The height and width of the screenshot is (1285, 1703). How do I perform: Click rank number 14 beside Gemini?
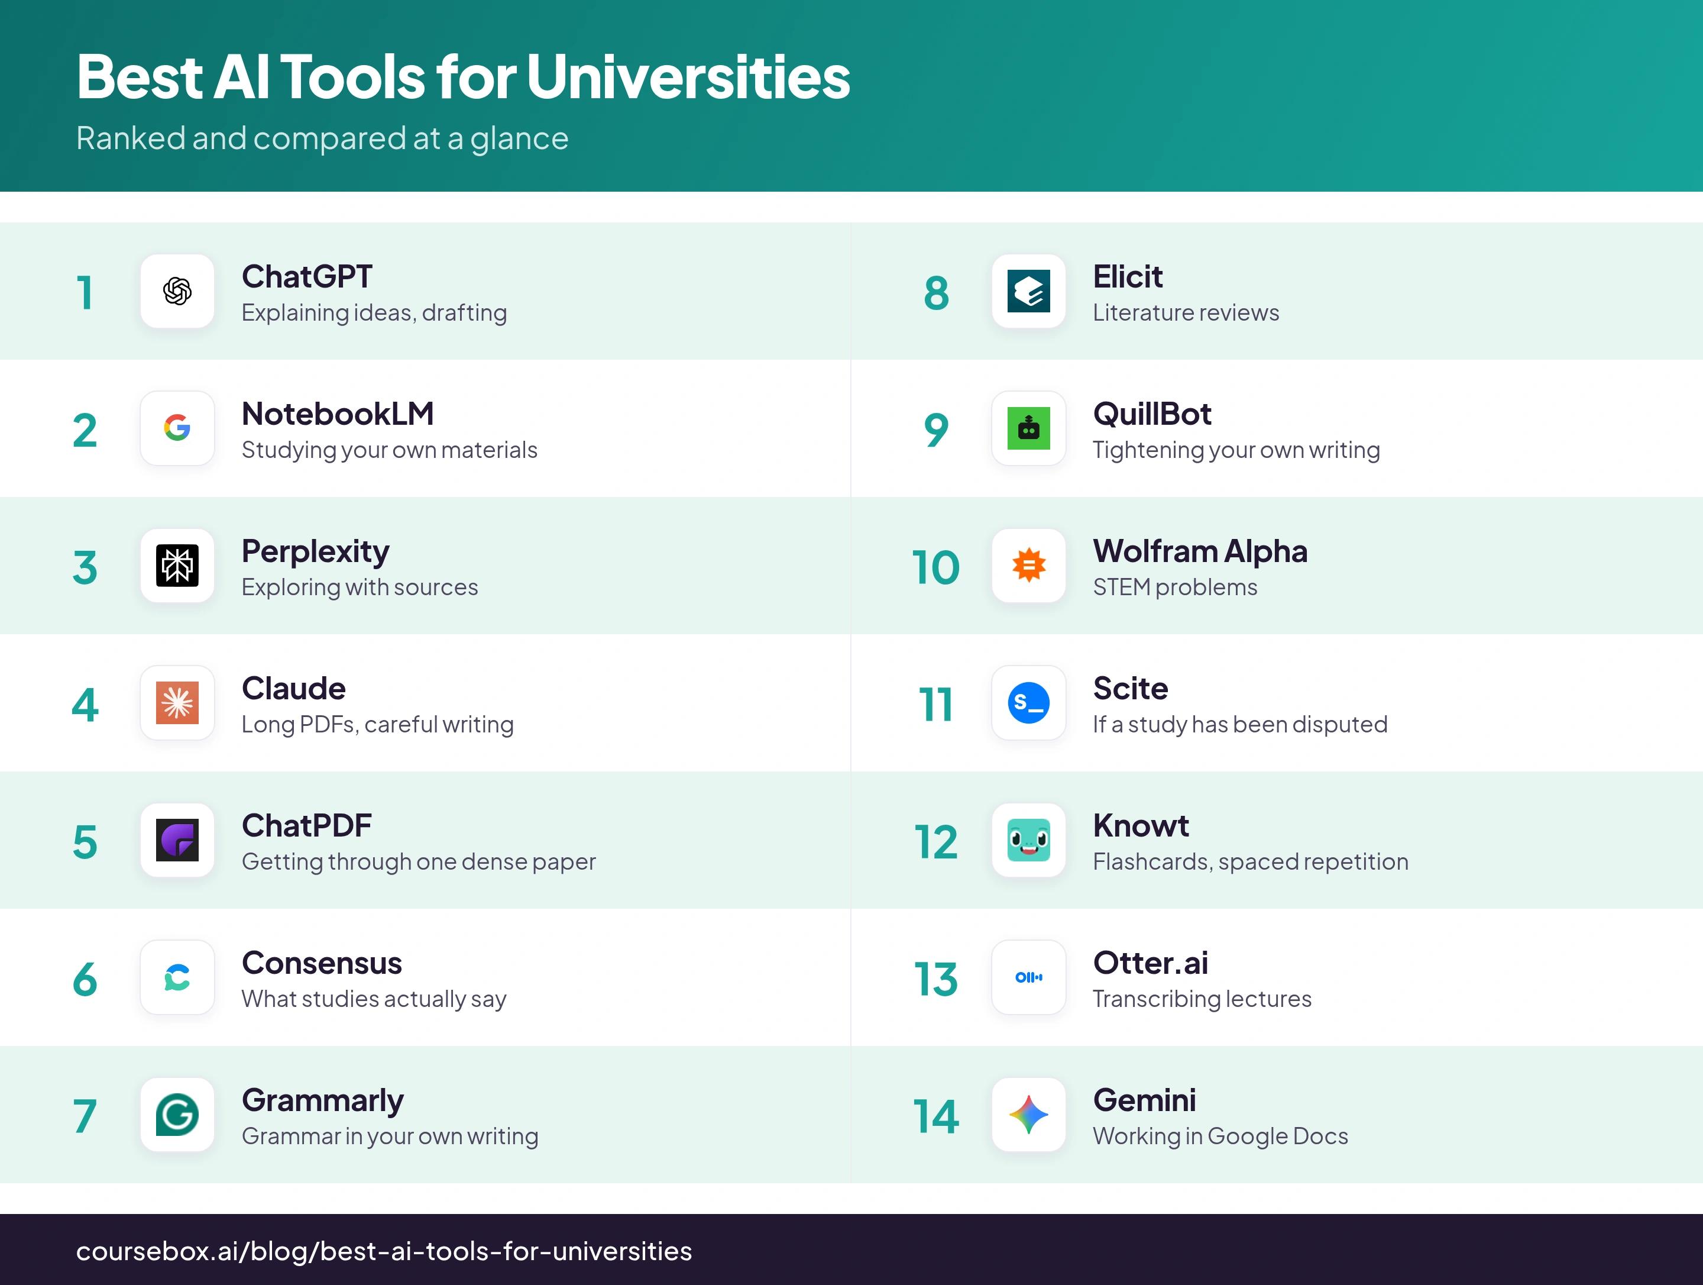pyautogui.click(x=936, y=1117)
